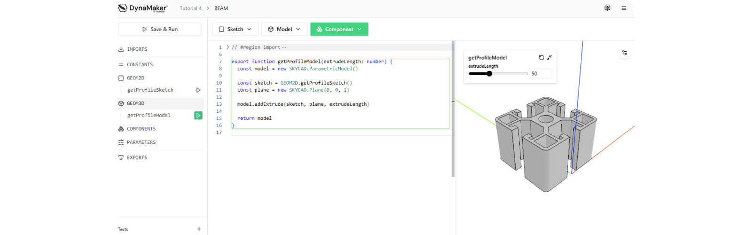The height and width of the screenshot is (235, 752).
Task: Open the hamburger menu in header
Action: 624,8
